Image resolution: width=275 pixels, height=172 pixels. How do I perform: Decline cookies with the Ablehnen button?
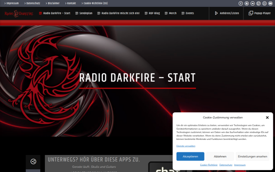point(220,156)
